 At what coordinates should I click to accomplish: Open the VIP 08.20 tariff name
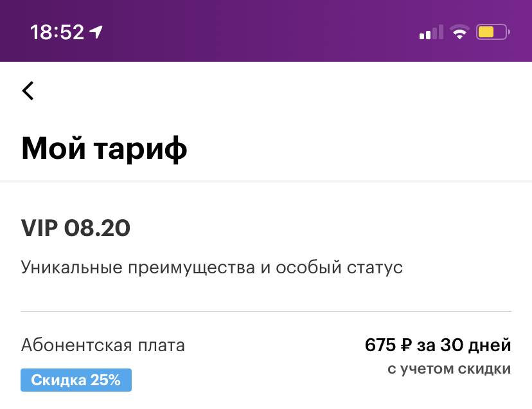tap(75, 228)
